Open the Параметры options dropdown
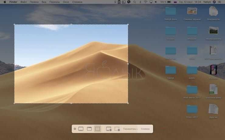The height and width of the screenshot is (140, 225). (130, 129)
